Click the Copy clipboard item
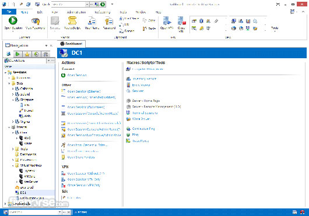The width and height of the screenshot is (309, 216). pos(149,20)
